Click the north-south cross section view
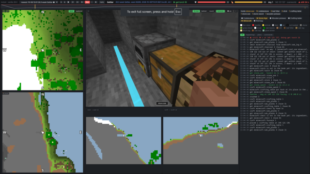The width and height of the screenshot is (310, 174). pyautogui.click(x=201, y=141)
